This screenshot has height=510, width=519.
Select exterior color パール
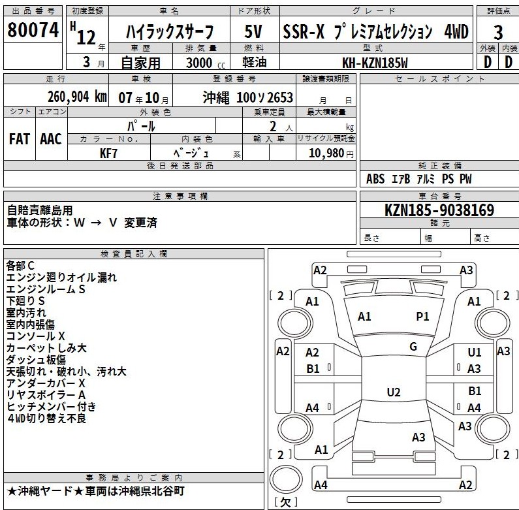click(x=141, y=126)
